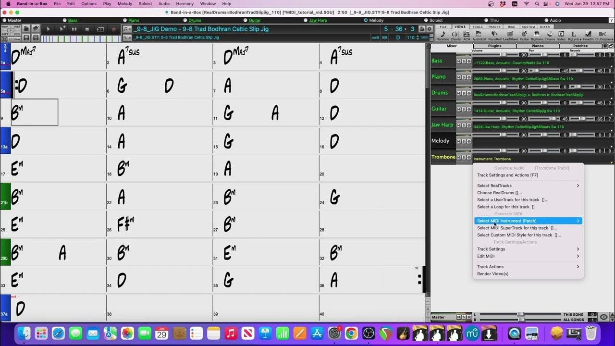
Task: Open Google Chrome from the Dock
Action: tap(351, 333)
